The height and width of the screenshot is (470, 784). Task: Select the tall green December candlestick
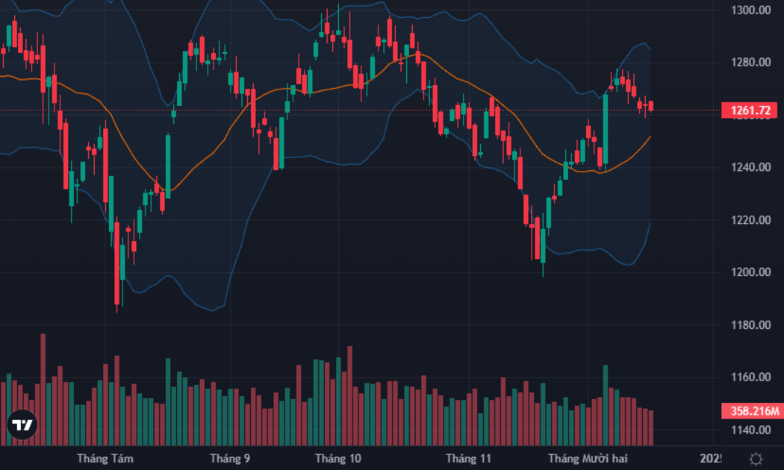(606, 129)
